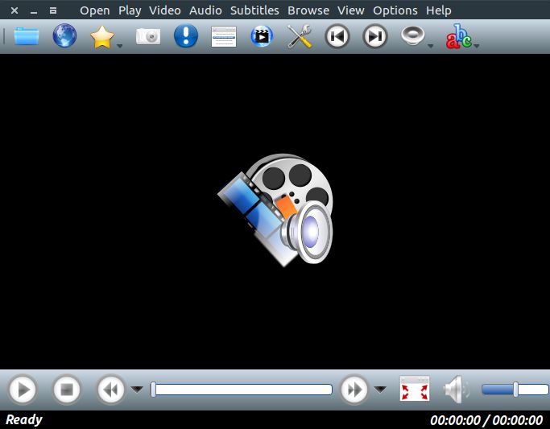Open the Options menu
This screenshot has height=429, width=550.
(x=395, y=10)
